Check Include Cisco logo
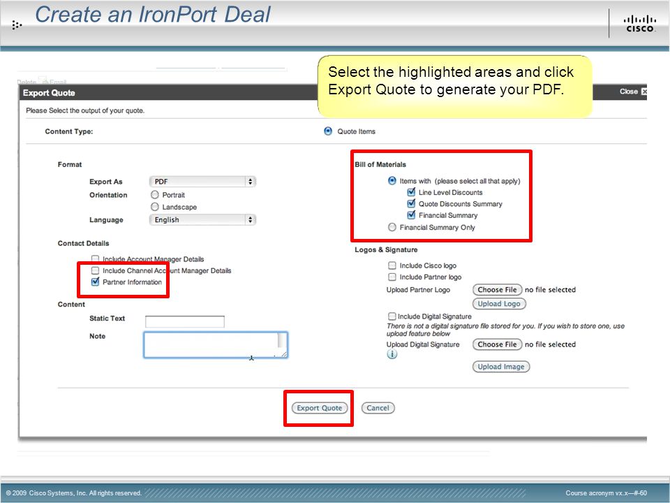The width and height of the screenshot is (670, 503). point(392,265)
